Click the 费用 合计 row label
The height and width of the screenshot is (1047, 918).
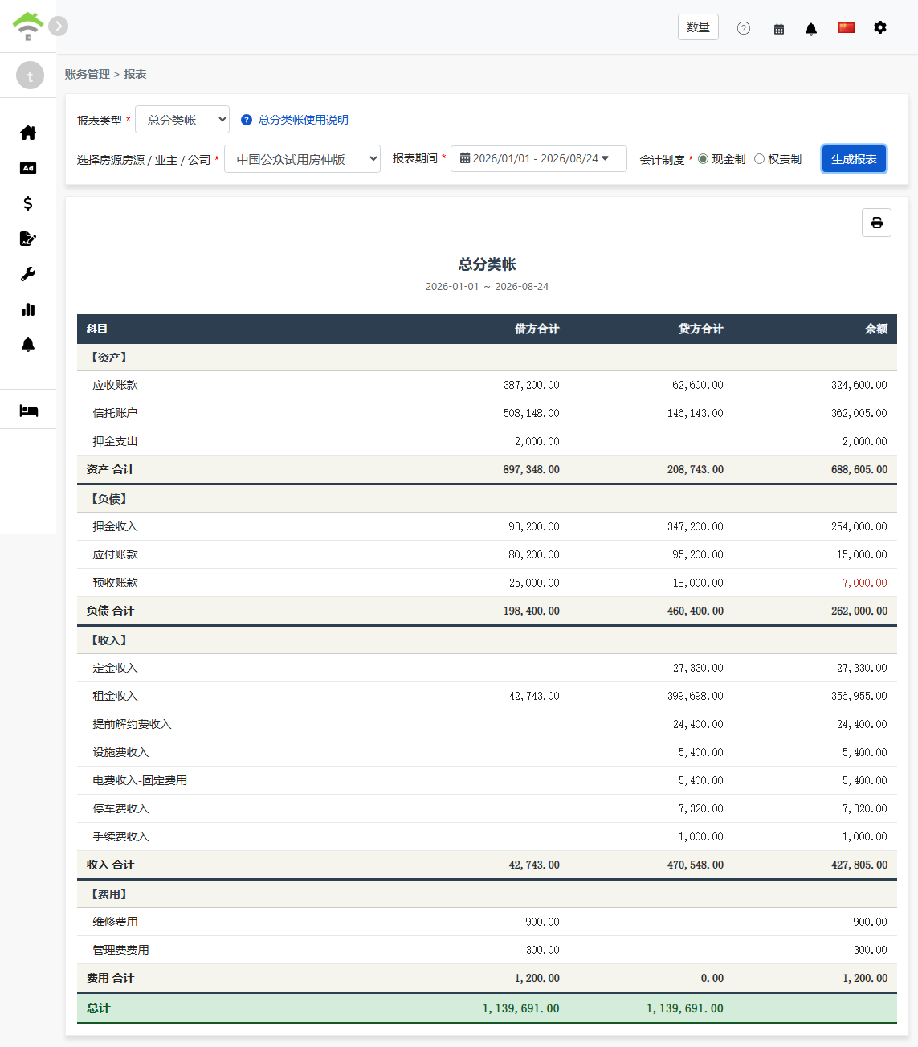[110, 978]
